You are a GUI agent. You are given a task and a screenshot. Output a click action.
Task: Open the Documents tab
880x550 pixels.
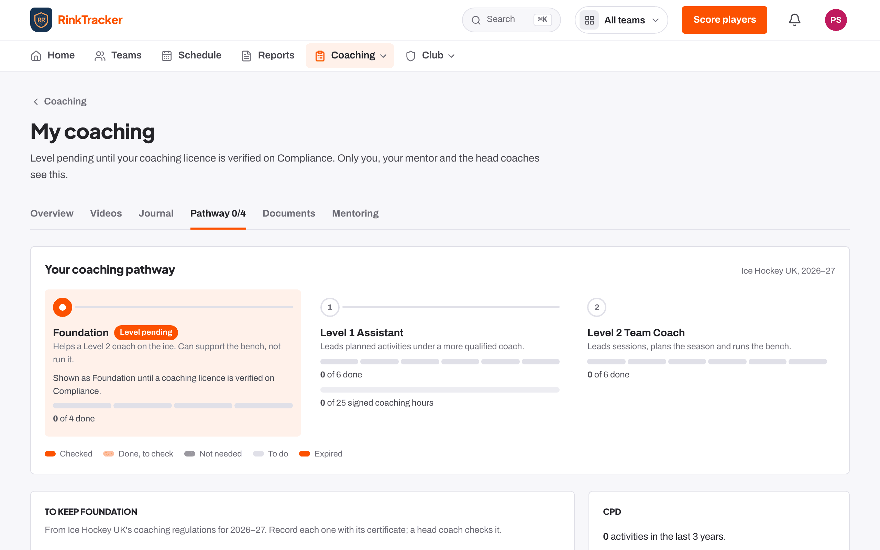click(x=289, y=213)
